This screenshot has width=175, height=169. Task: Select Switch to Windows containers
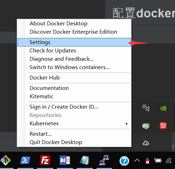pos(69,67)
